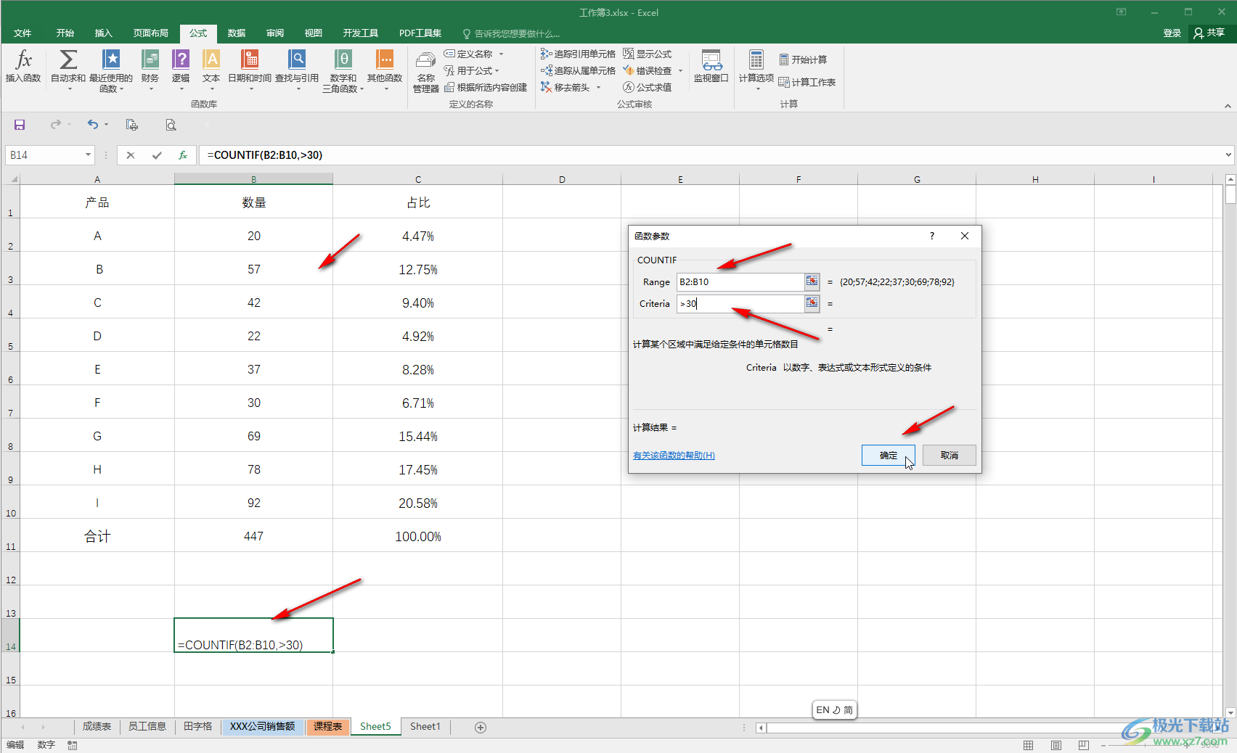The height and width of the screenshot is (753, 1237).
Task: Switch to the Insert ribbon tab
Action: click(x=104, y=33)
